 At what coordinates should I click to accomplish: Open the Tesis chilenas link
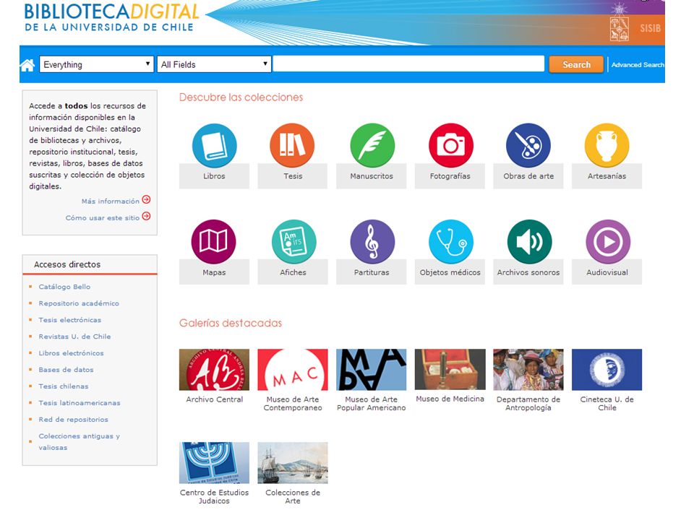click(64, 386)
